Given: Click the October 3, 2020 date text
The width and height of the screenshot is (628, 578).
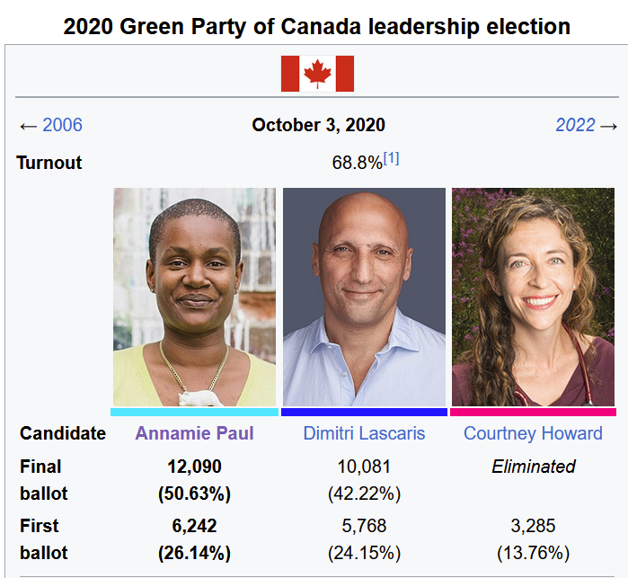Looking at the screenshot, I should 318,125.
